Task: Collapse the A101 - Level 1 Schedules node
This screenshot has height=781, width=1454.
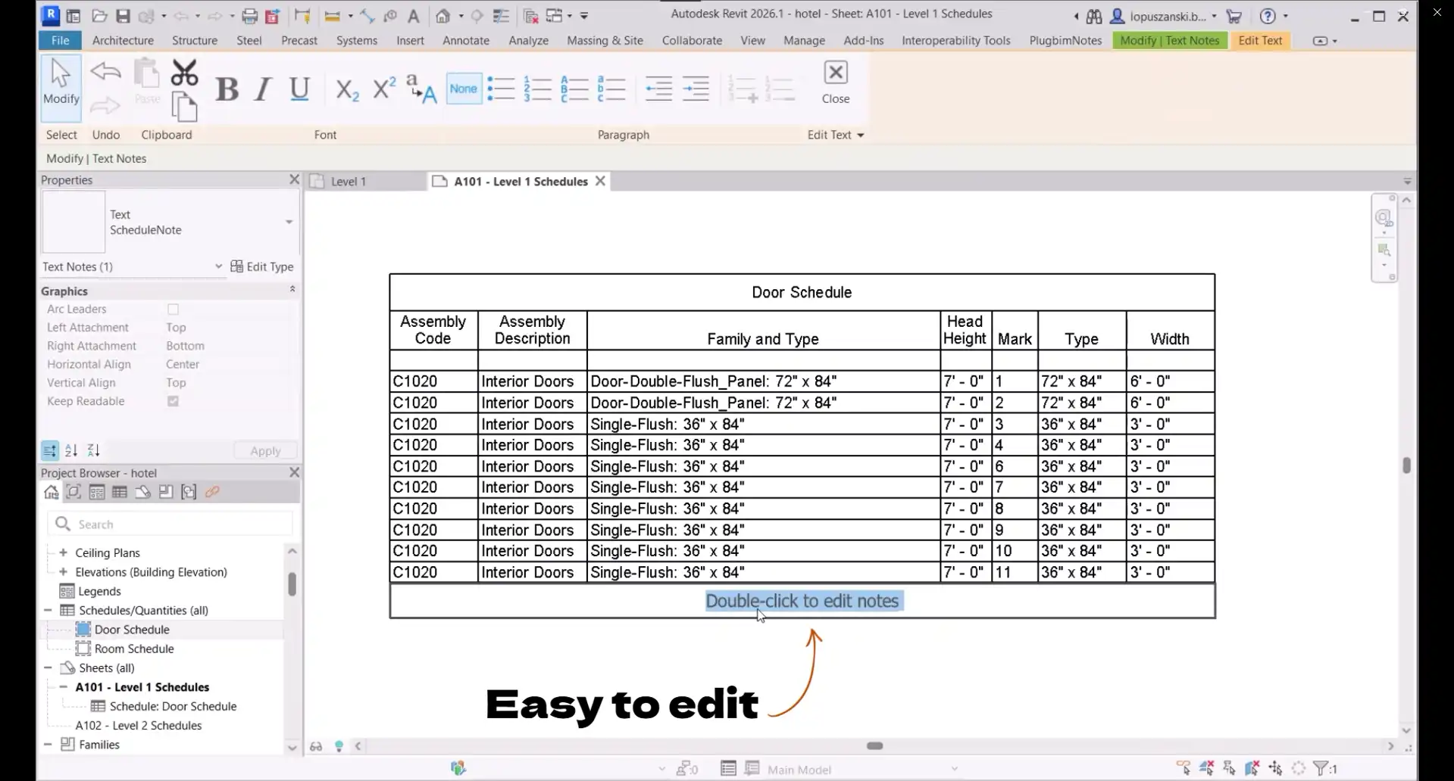Action: coord(63,687)
